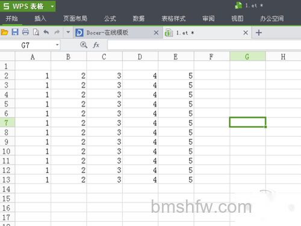
Task: Close the Docer-在线模板 tab
Action: (156, 33)
